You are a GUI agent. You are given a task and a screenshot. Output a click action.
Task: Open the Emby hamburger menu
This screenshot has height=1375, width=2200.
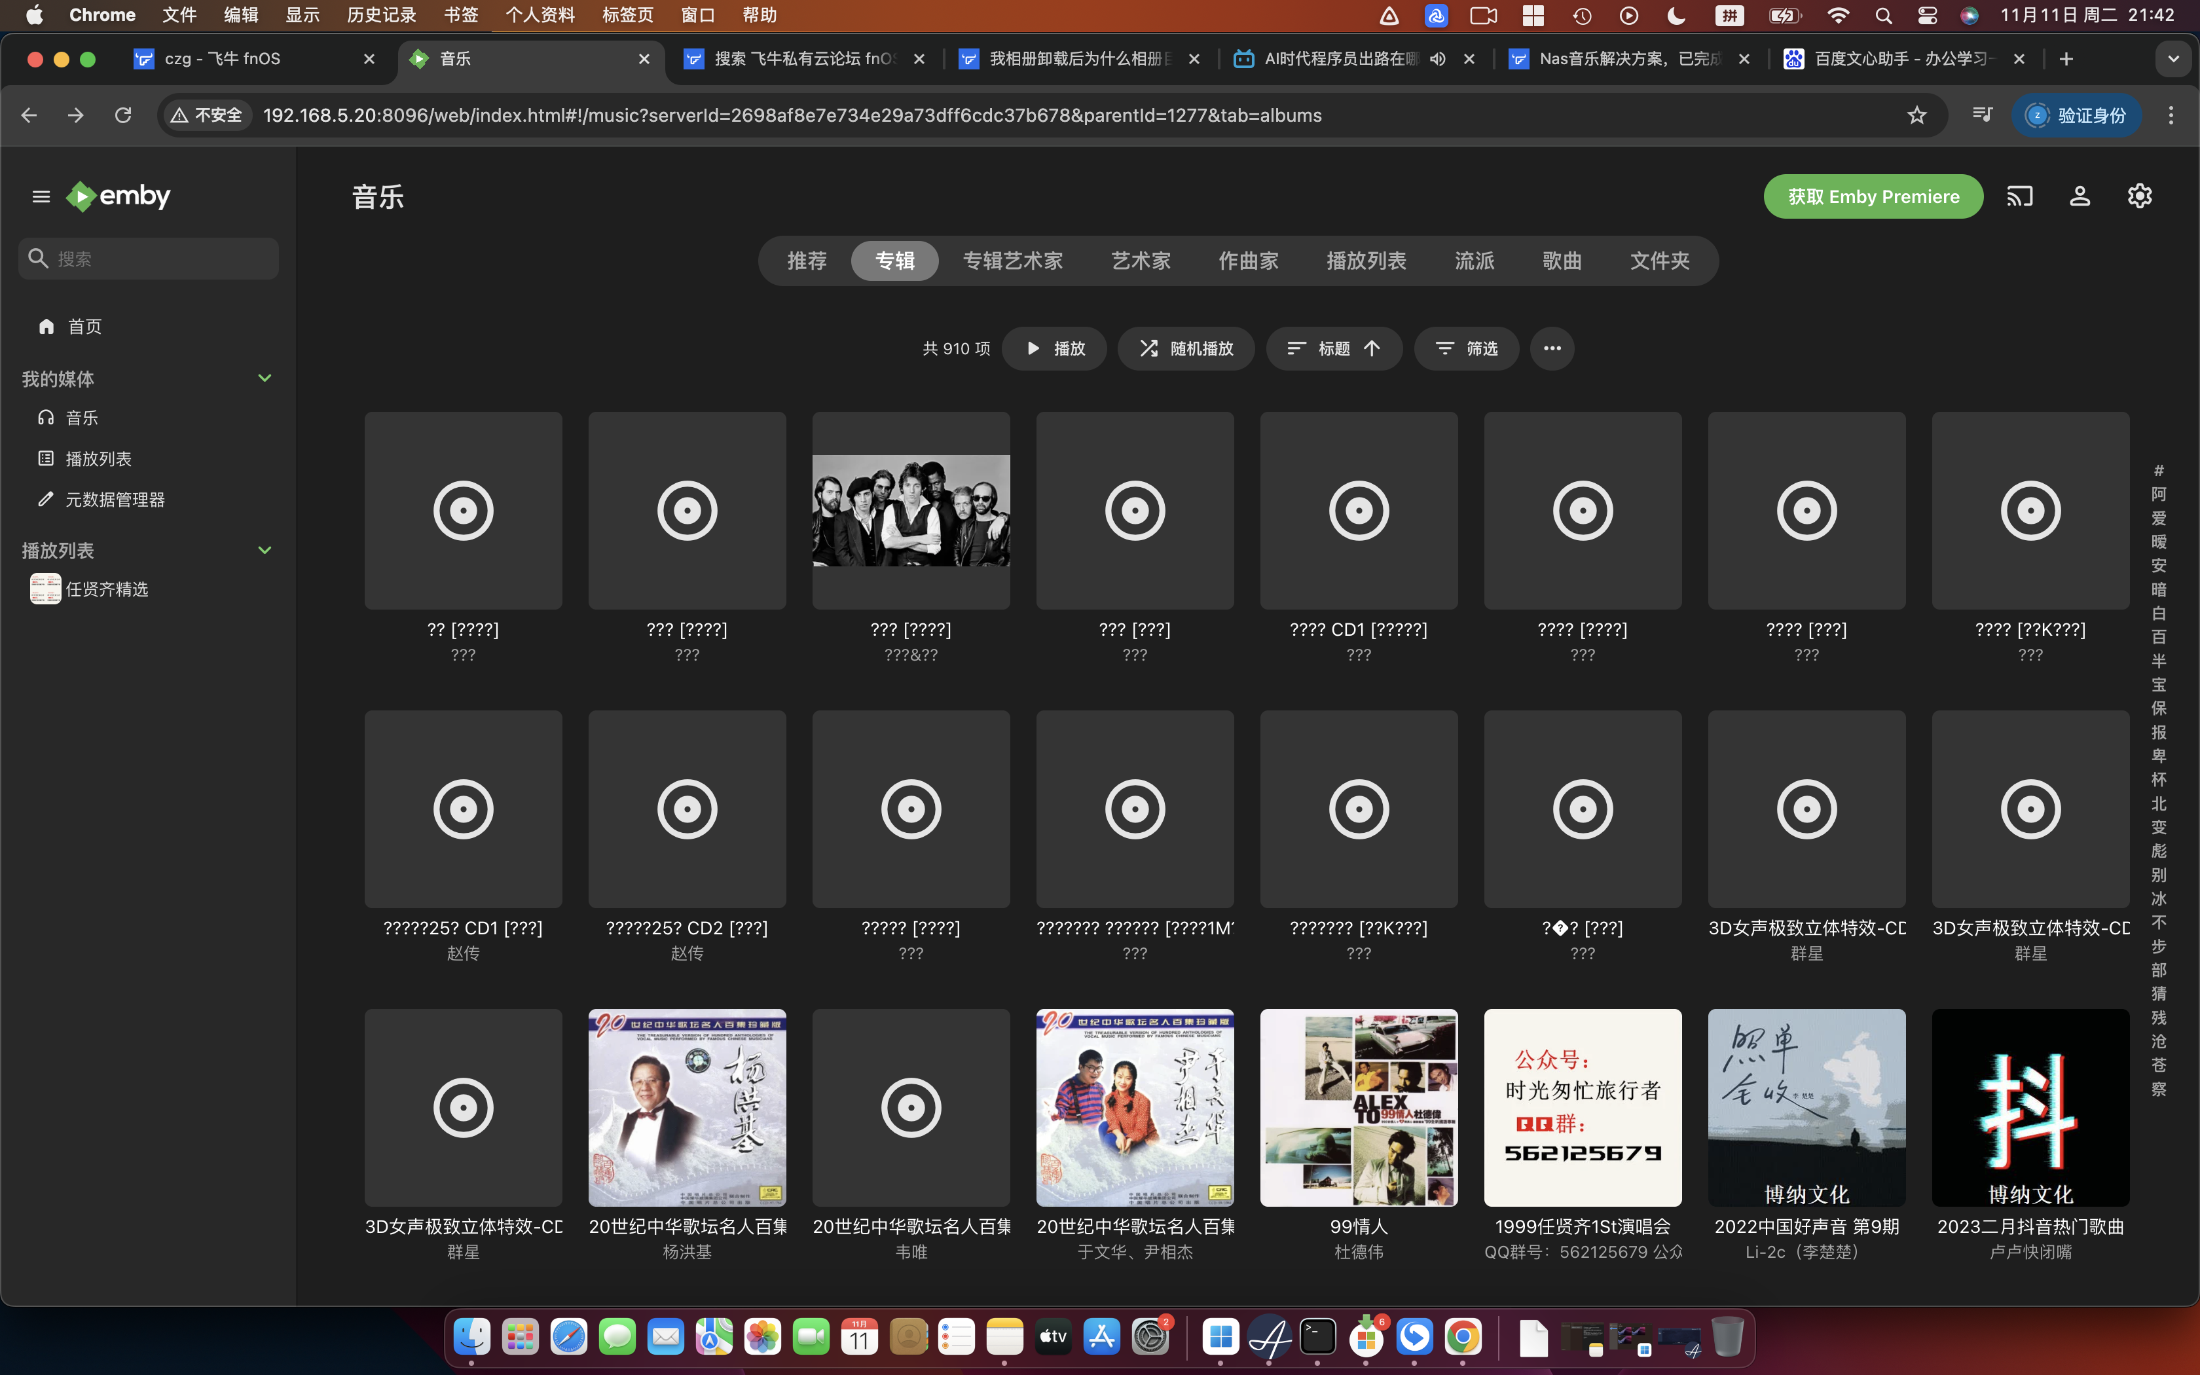coord(41,196)
